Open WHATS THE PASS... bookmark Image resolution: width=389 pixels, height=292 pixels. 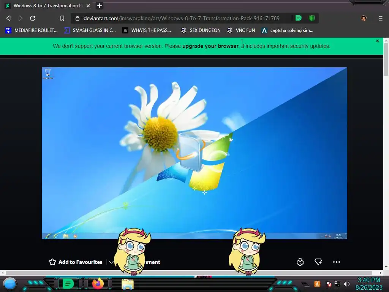tap(147, 30)
